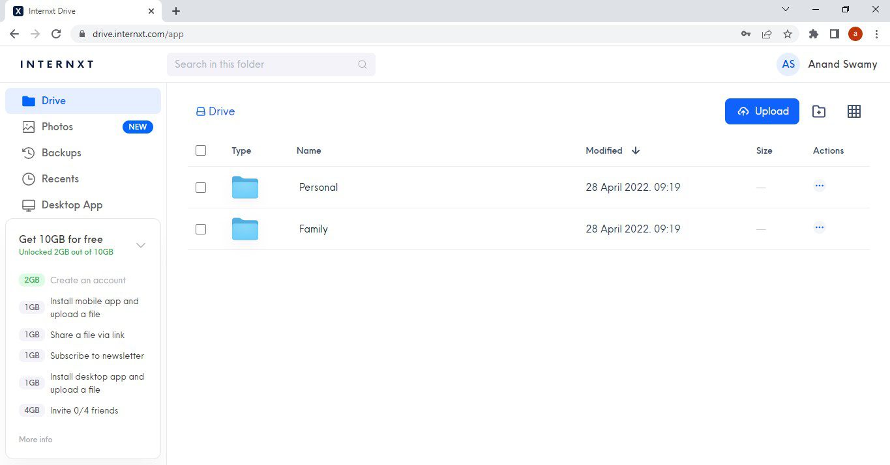
Task: Check the Personal folder checkbox
Action: tap(200, 187)
